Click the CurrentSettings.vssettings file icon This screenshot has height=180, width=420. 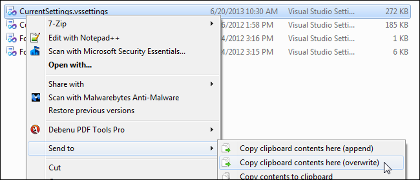click(12, 12)
